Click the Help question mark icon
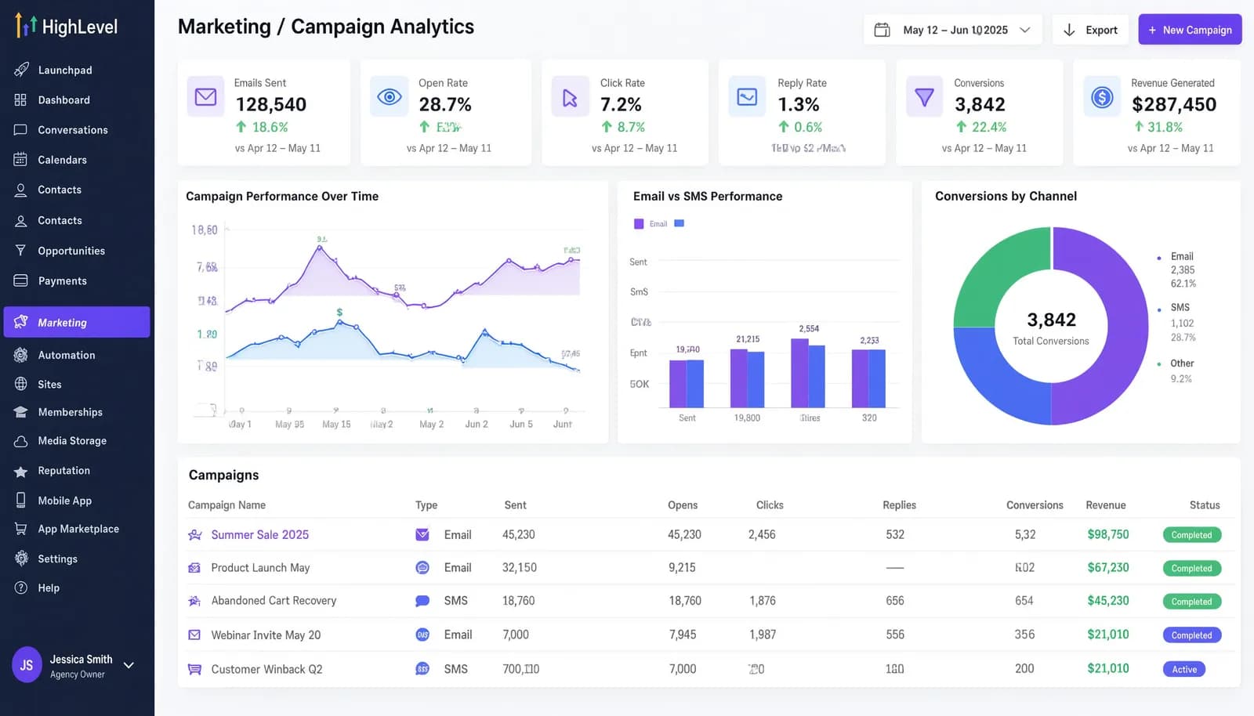The height and width of the screenshot is (716, 1254). coord(21,588)
